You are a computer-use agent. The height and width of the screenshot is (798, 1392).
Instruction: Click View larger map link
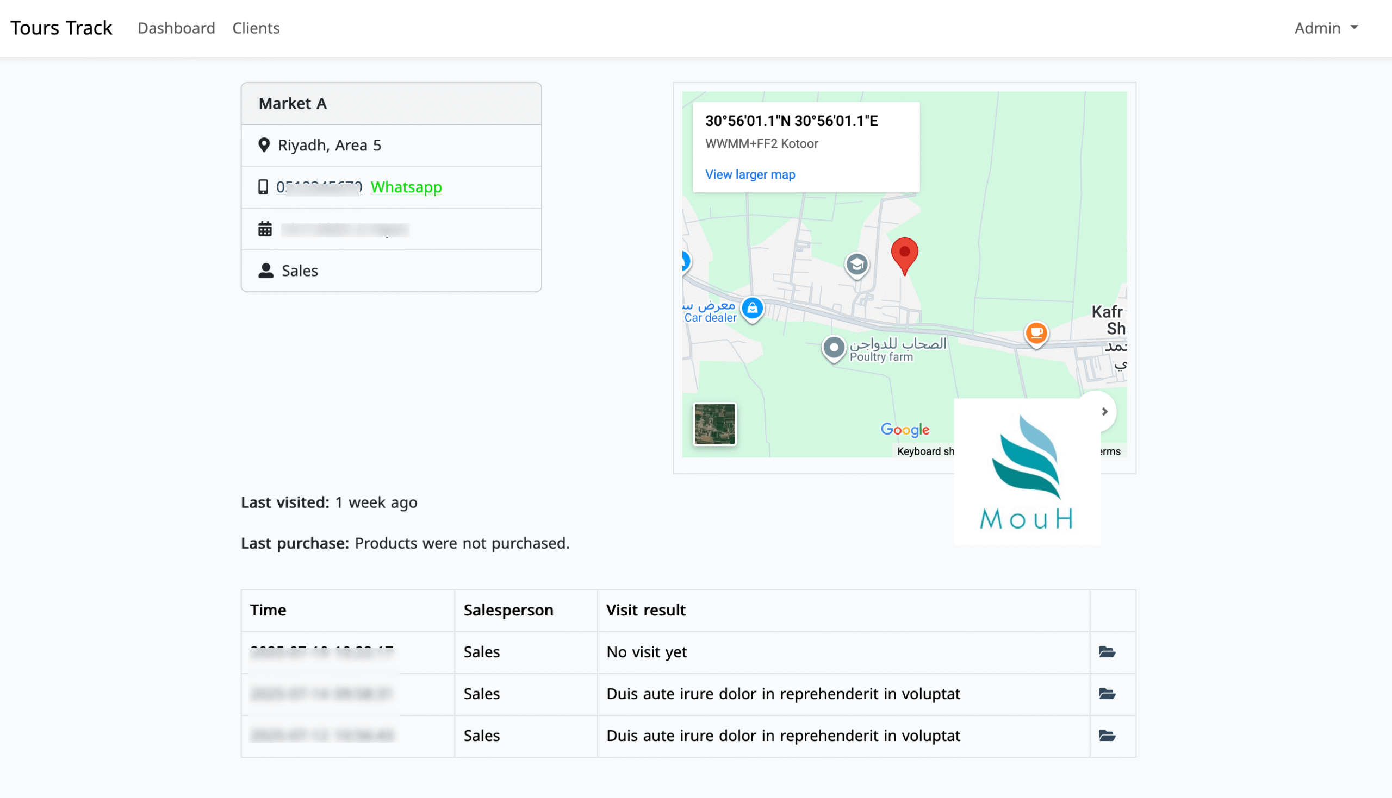750,174
